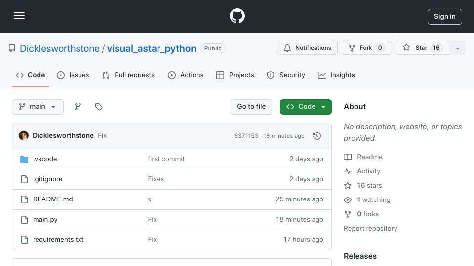The image size is (474, 266).
Task: Open the main.py file
Action: coord(45,220)
